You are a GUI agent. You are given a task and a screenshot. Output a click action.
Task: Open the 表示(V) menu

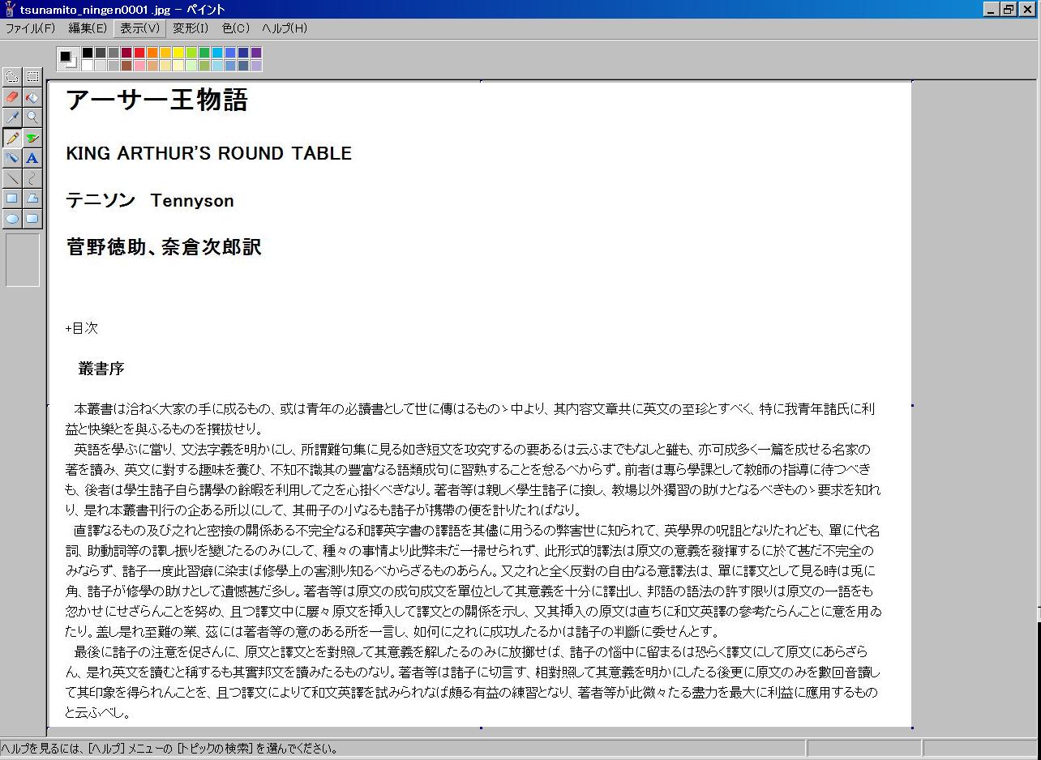coord(139,28)
